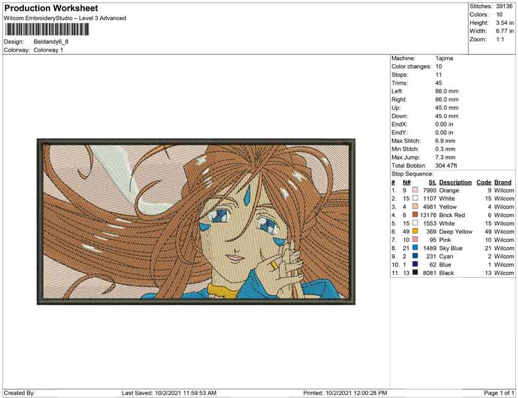Select the "Cyan" description text
The width and height of the screenshot is (518, 398).
pos(446,256)
